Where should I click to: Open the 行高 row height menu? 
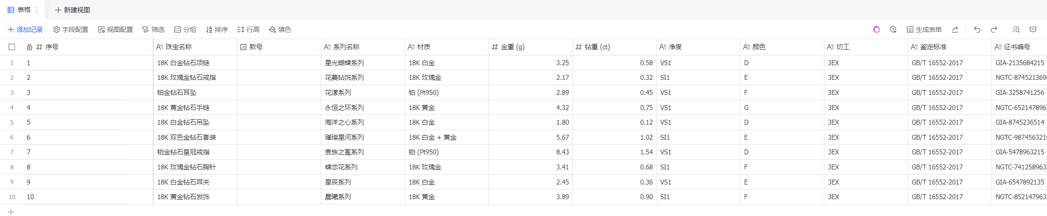[248, 30]
